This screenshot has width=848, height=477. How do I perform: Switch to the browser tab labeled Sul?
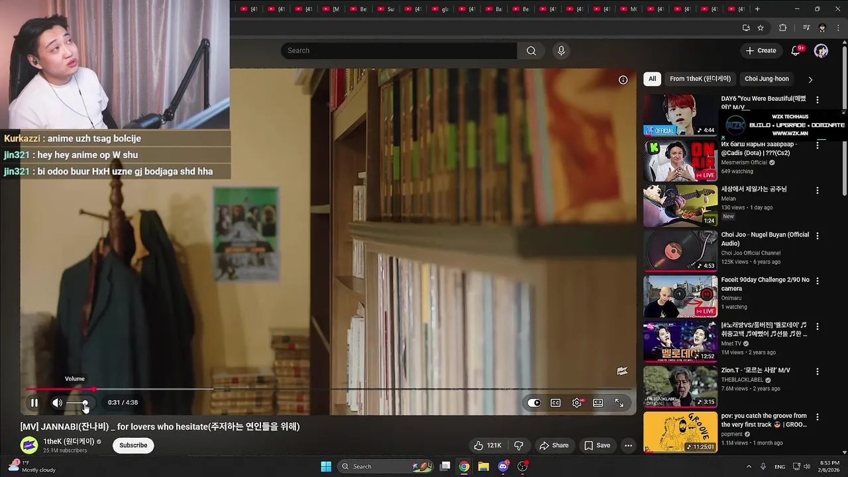(x=387, y=9)
